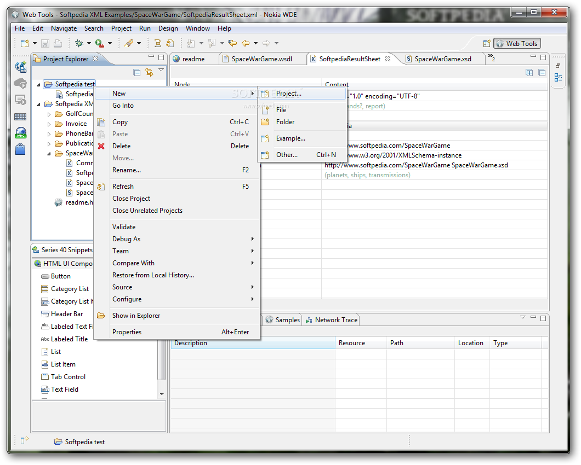Open the Debug dropdown arrow
Screen dimensions: 581x465
(89, 43)
